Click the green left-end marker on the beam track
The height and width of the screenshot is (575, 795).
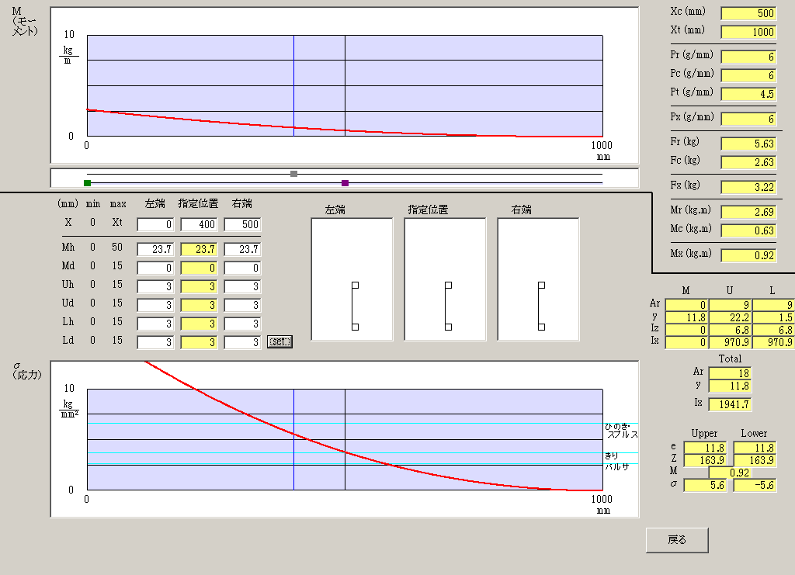(x=87, y=183)
